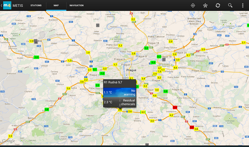The image size is (249, 147).
Task: Tap the yellow 1,6 marker near Hostouň
Action: (x=88, y=53)
